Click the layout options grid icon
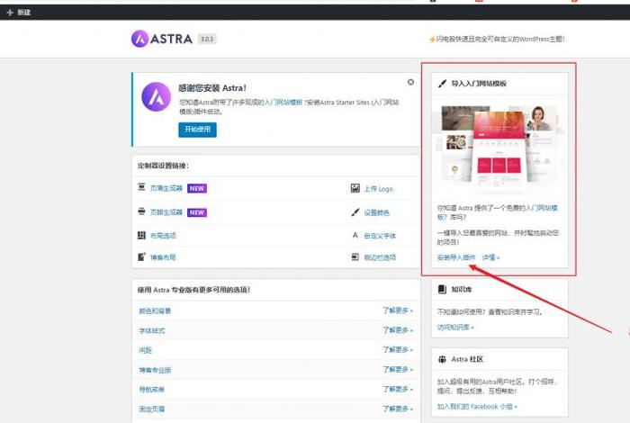630x423 pixels. (x=141, y=235)
